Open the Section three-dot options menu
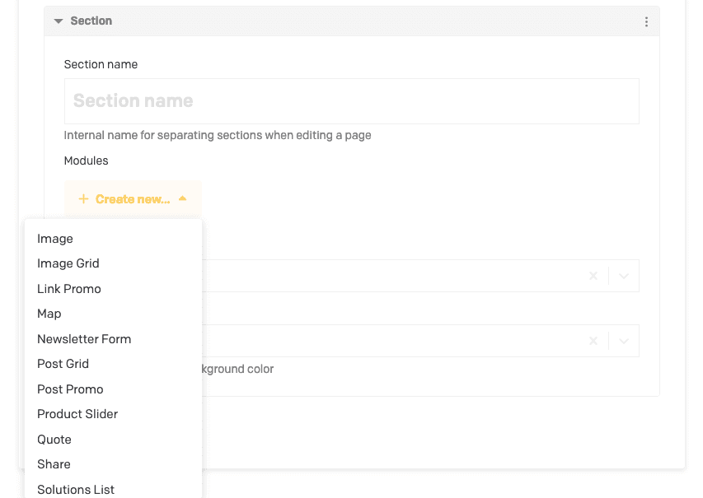Image resolution: width=703 pixels, height=498 pixels. [646, 21]
